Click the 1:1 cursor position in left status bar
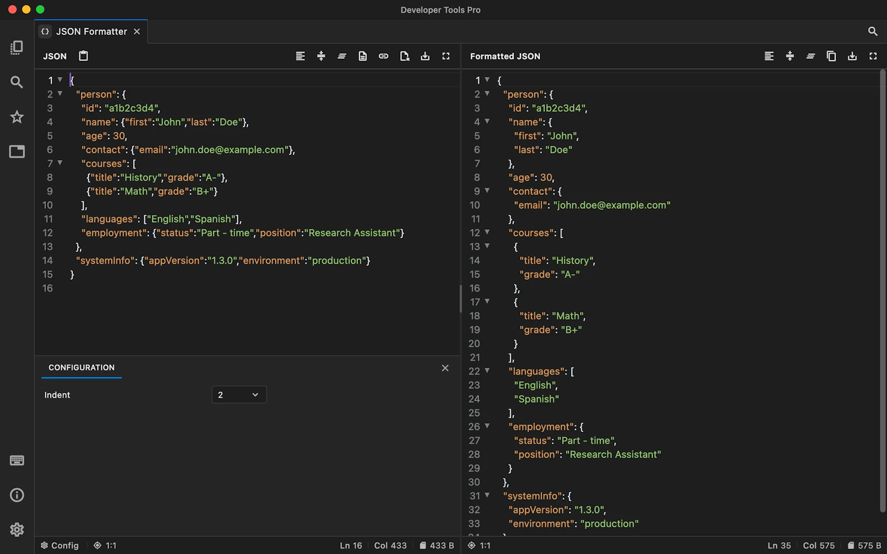This screenshot has width=887, height=554. tap(105, 545)
